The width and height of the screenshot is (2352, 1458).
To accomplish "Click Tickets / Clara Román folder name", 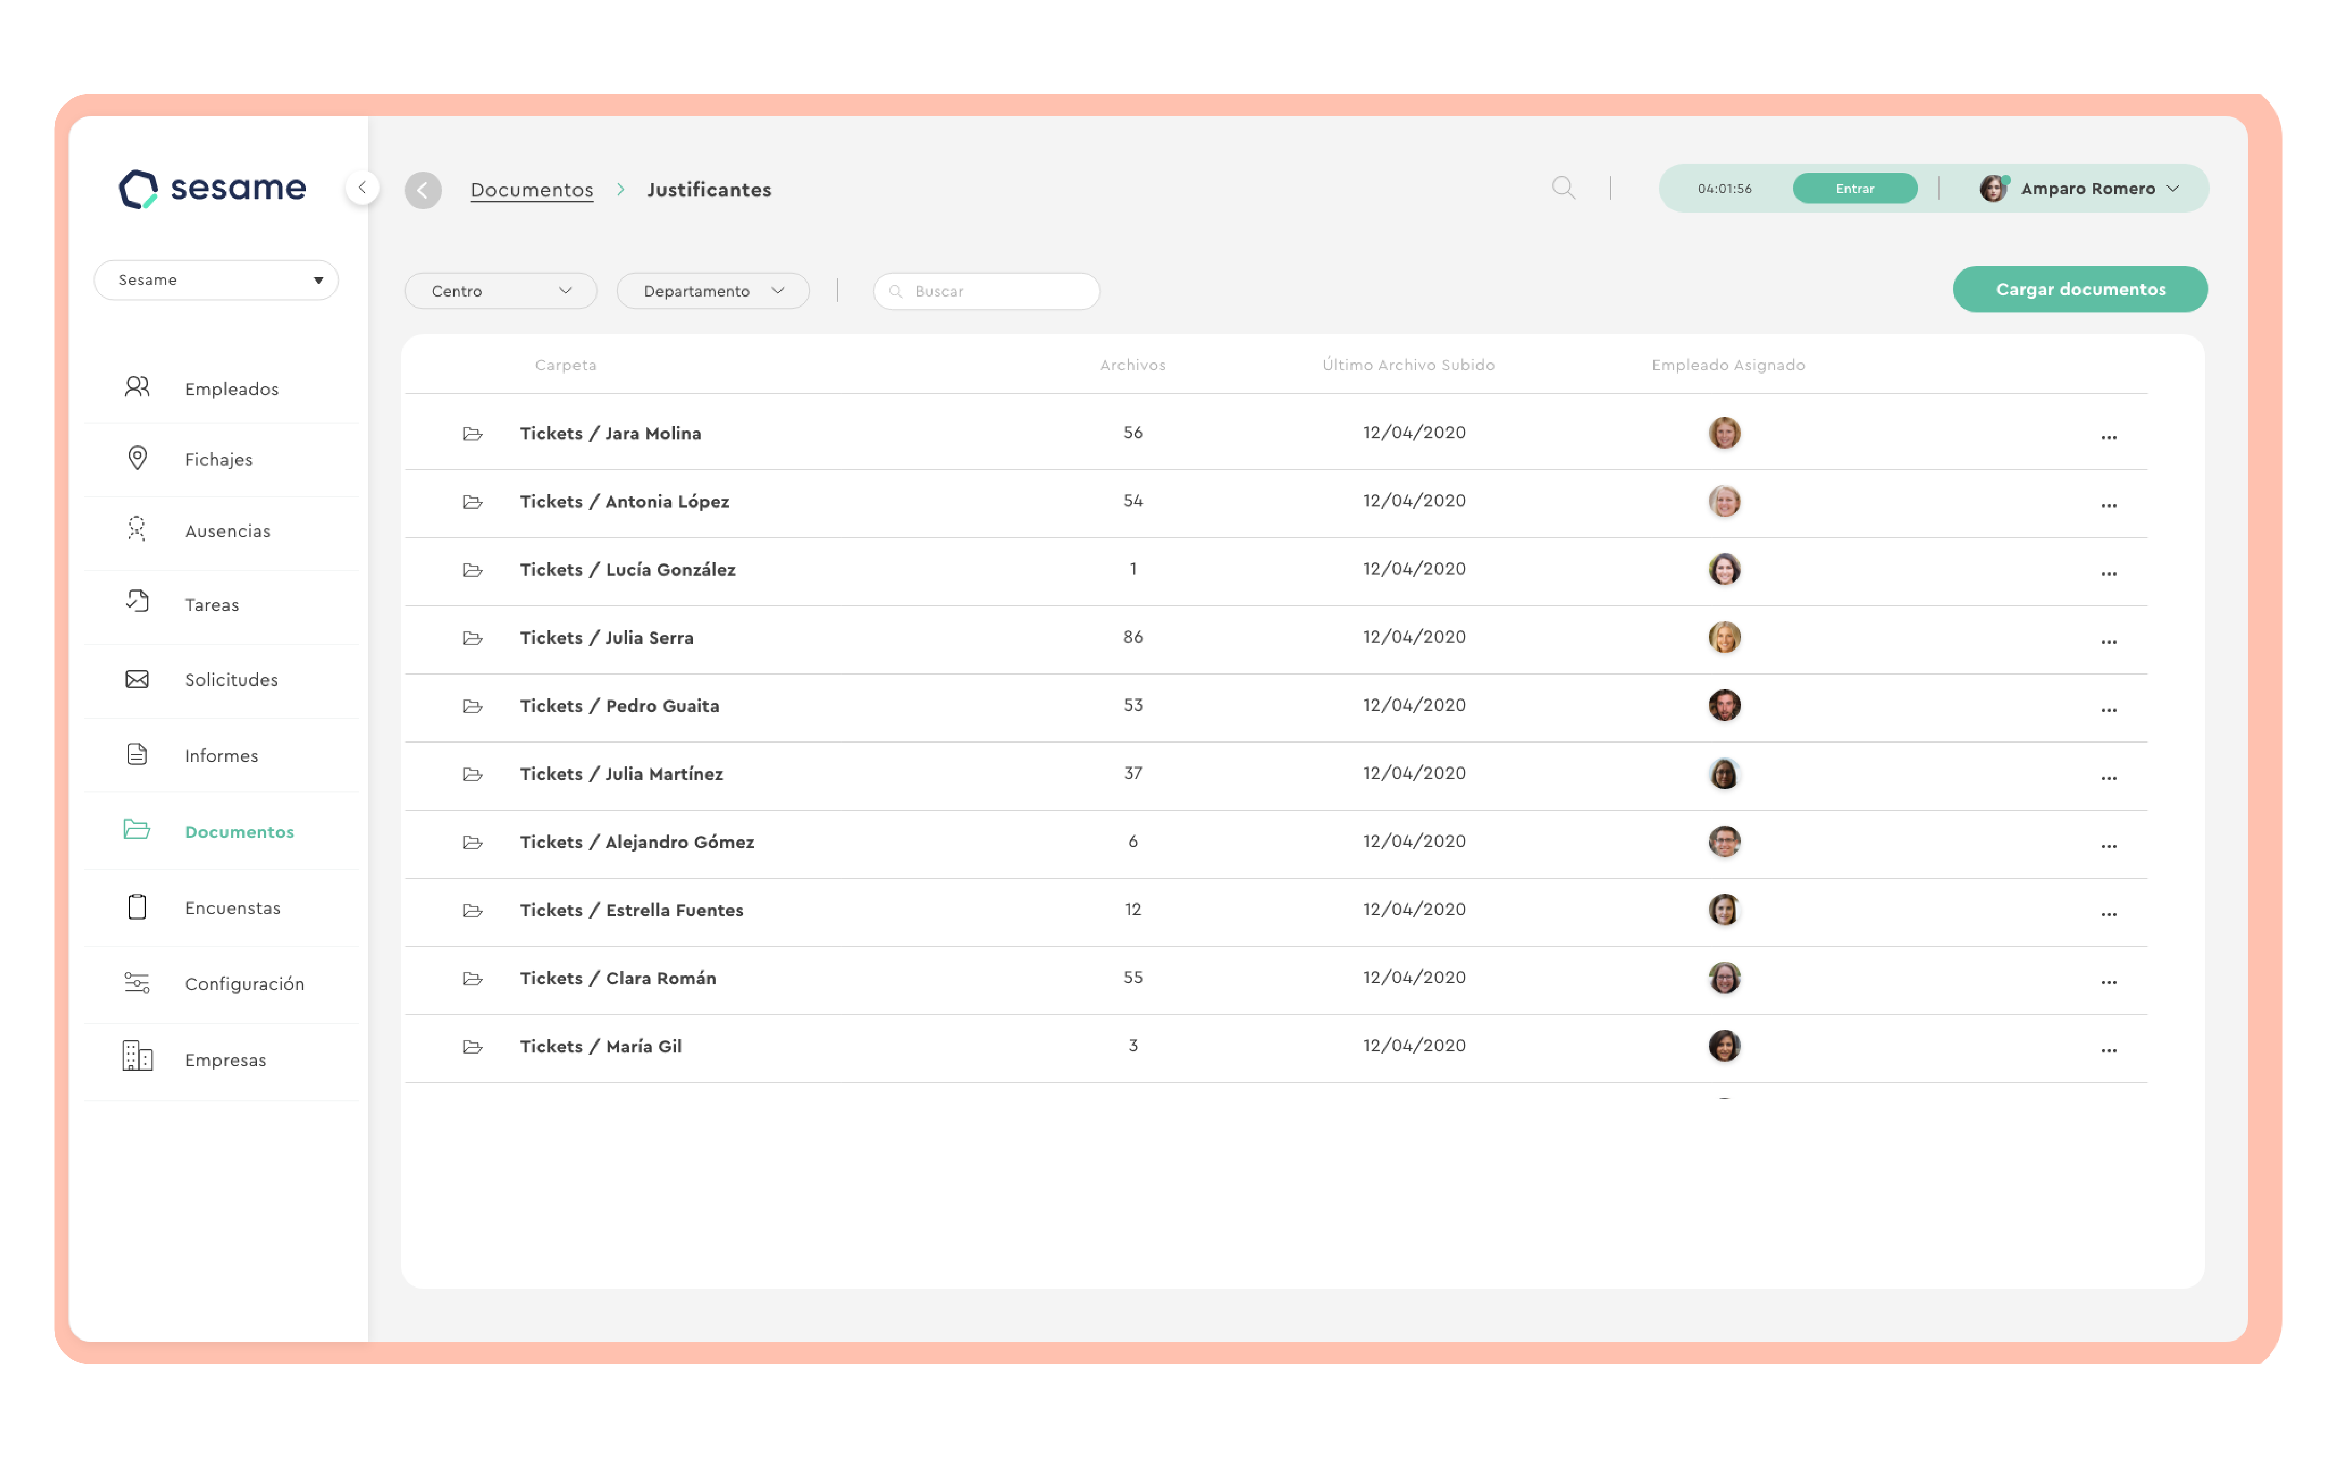I will [x=617, y=979].
